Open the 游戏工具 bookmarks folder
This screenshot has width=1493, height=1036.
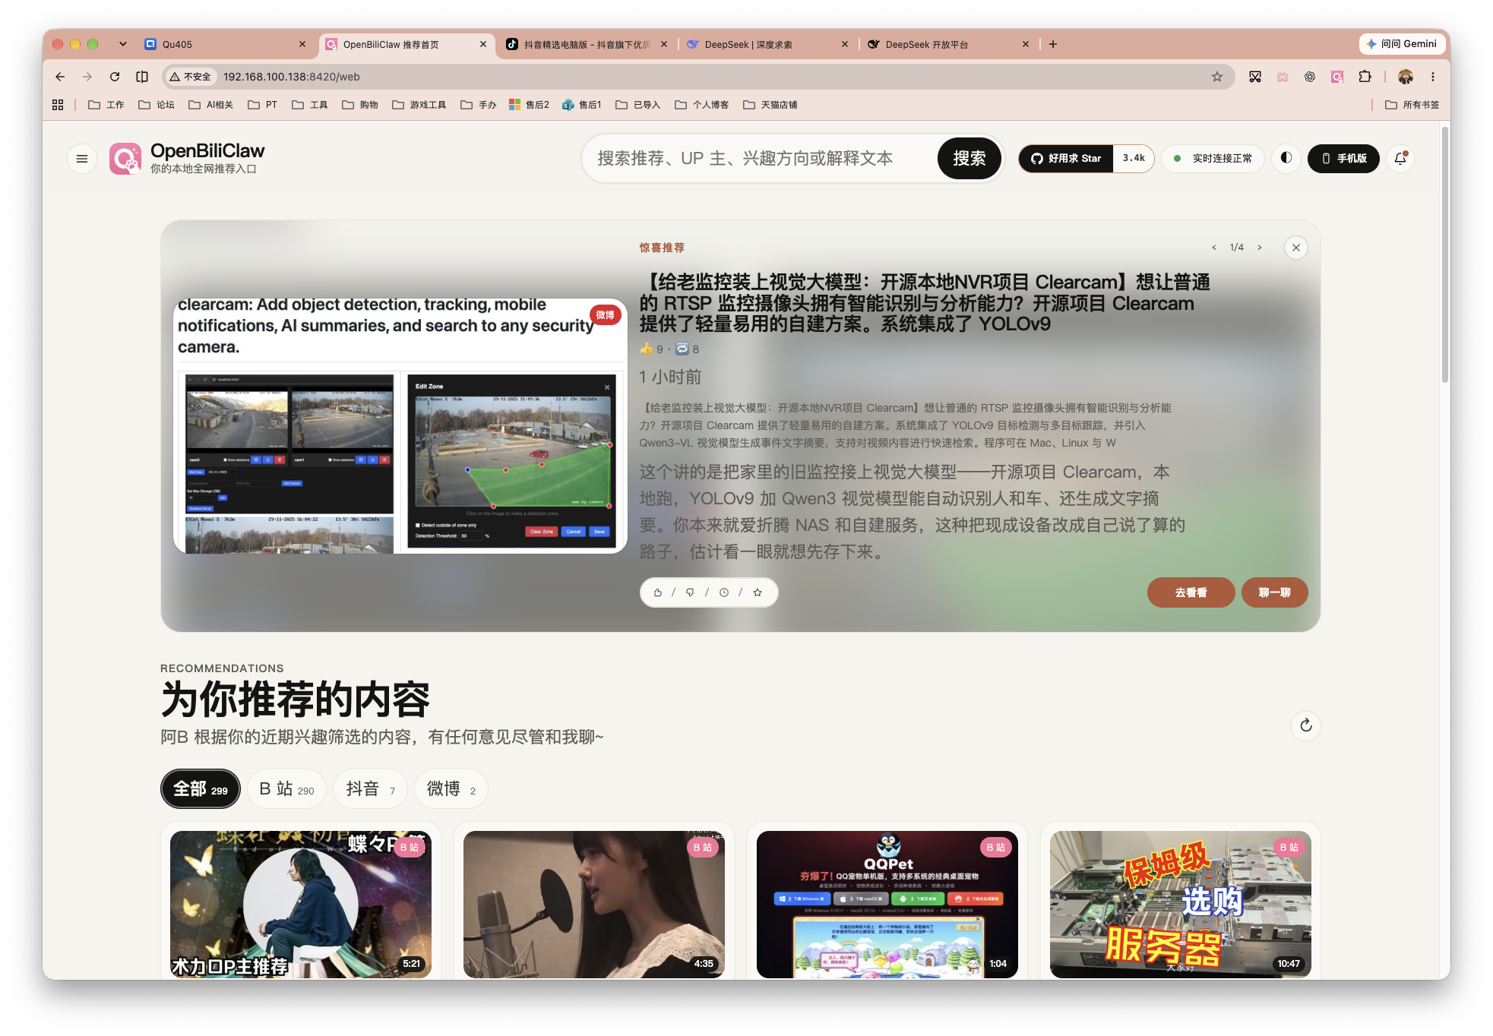[x=419, y=105]
